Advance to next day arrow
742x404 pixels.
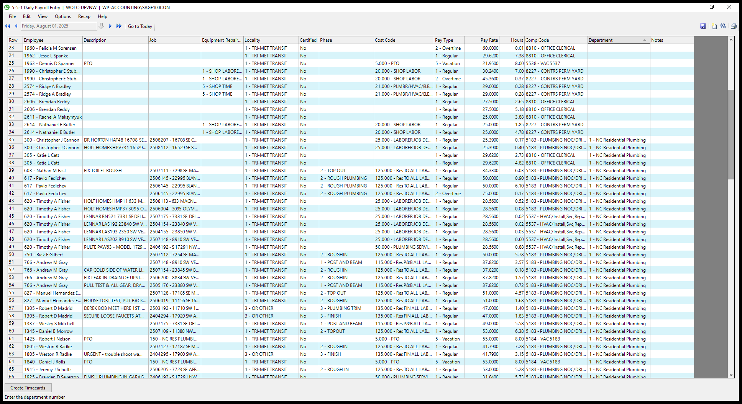tap(110, 26)
